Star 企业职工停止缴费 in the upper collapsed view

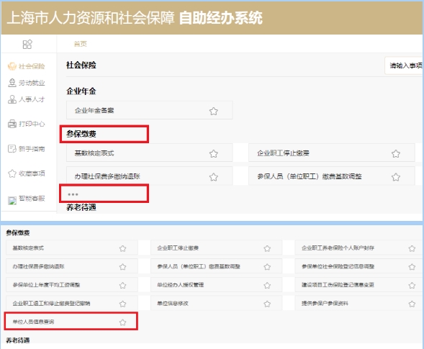click(396, 153)
